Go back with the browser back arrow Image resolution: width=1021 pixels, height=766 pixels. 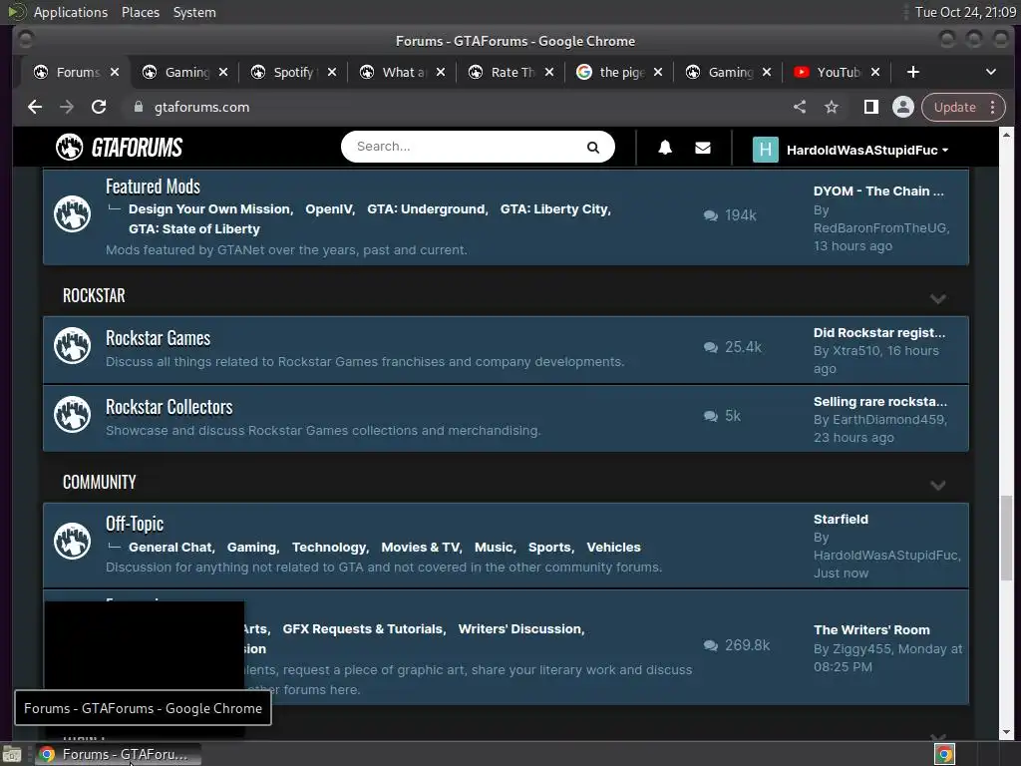[35, 107]
